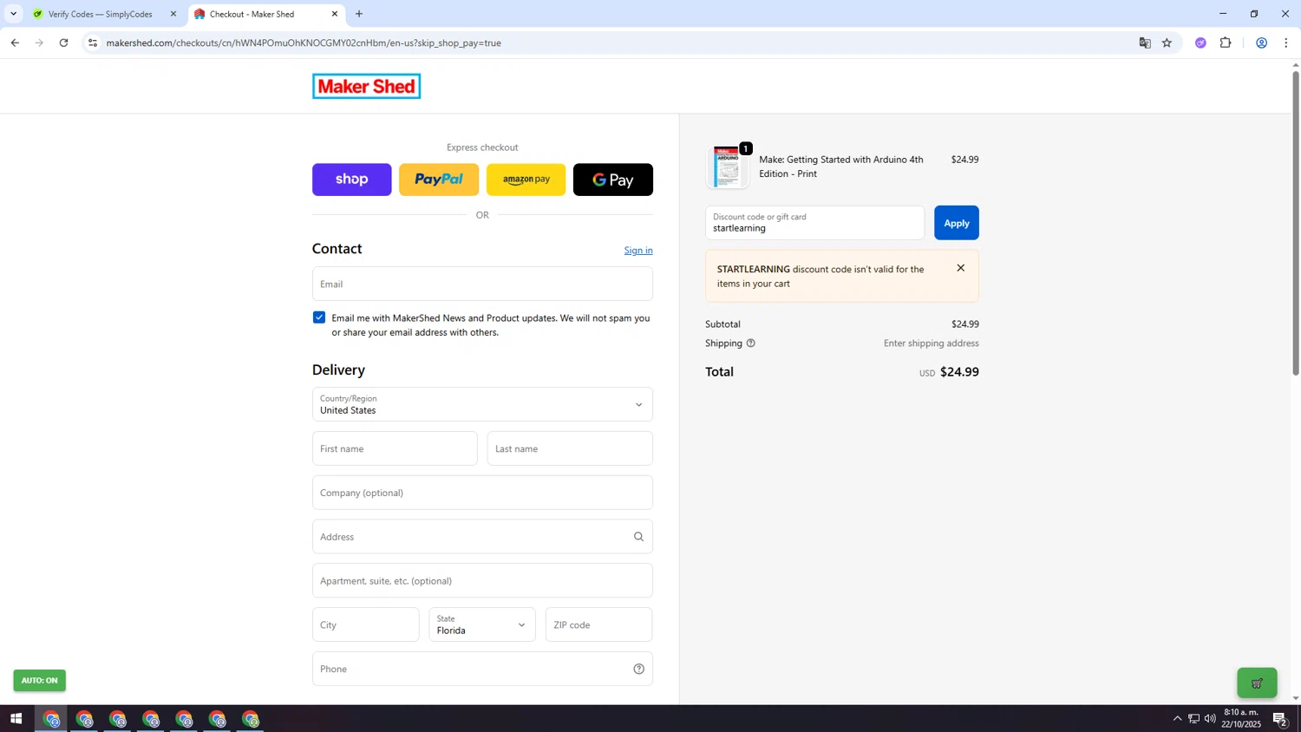Viewport: 1301px width, 732px height.
Task: Bookmark this page with star icon
Action: pyautogui.click(x=1167, y=42)
